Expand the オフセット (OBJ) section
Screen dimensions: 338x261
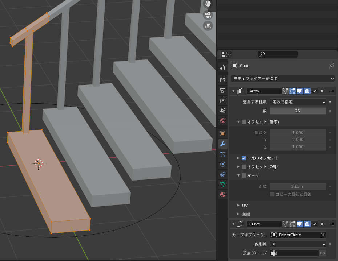(238, 167)
